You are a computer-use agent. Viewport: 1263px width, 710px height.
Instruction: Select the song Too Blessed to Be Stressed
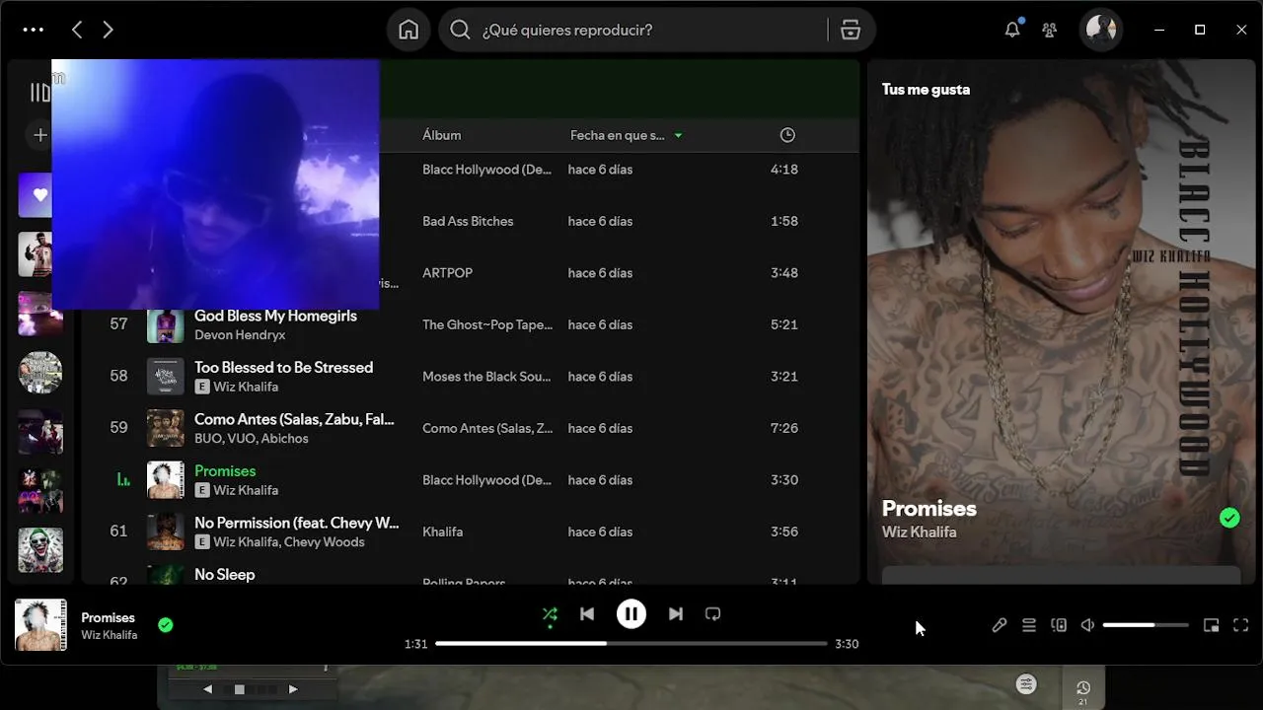click(283, 367)
